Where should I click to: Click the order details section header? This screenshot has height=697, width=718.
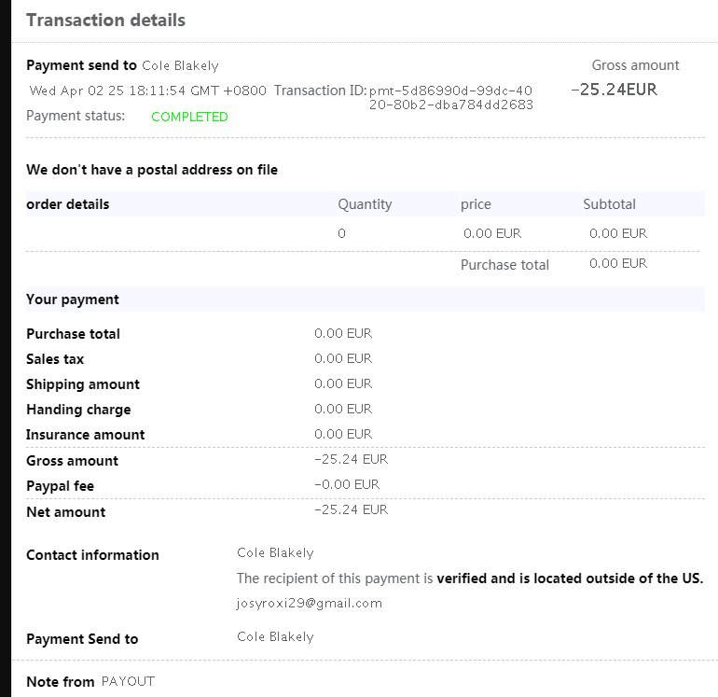coord(68,204)
